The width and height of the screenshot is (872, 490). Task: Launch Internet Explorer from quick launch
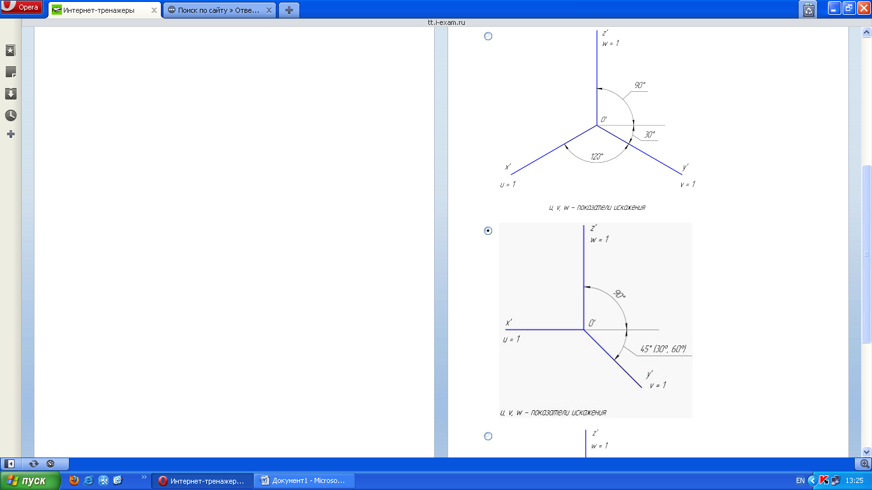(x=89, y=480)
